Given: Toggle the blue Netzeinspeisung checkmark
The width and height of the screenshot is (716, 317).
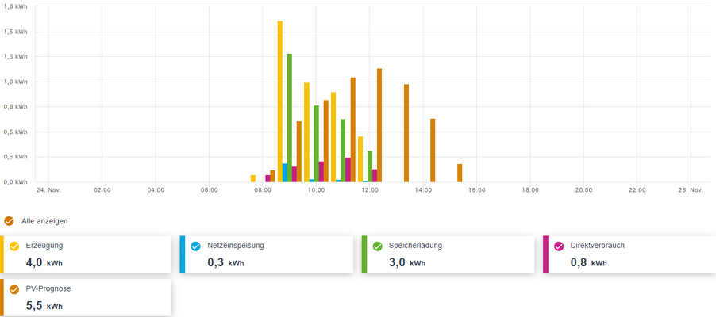Looking at the screenshot, I should pos(196,246).
